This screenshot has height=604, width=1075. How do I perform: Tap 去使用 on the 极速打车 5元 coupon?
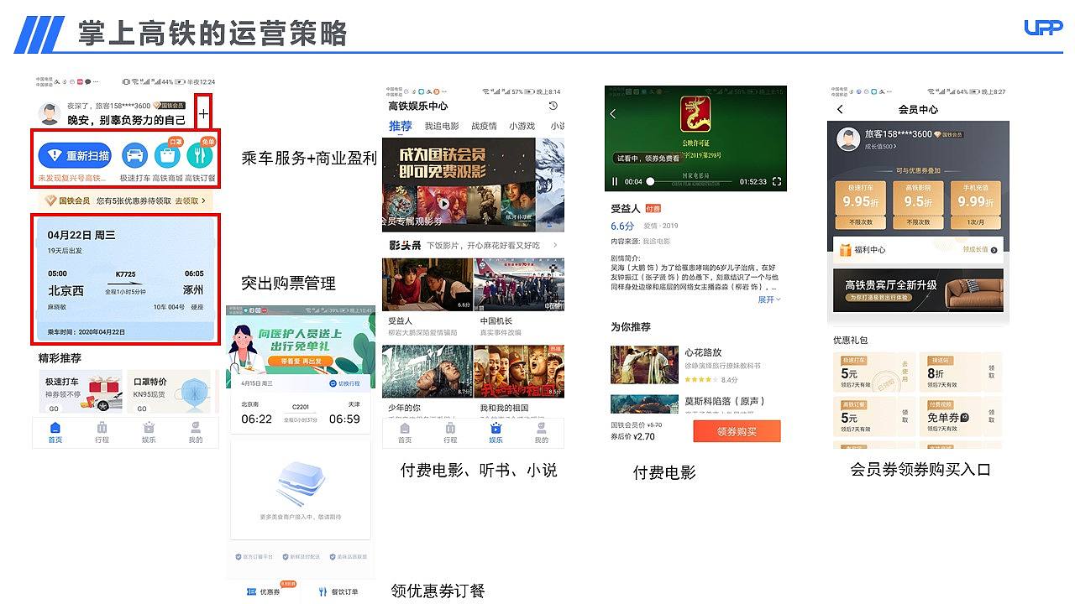(x=905, y=371)
